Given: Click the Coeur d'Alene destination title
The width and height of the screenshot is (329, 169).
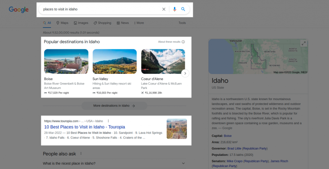Looking at the screenshot, I should point(152,79).
